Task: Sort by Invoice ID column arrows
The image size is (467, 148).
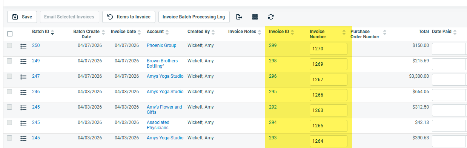Action: click(292, 32)
